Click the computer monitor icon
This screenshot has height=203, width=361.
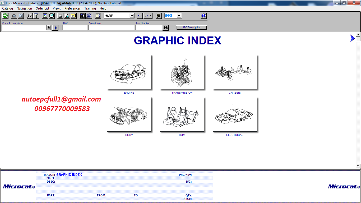tap(52, 16)
